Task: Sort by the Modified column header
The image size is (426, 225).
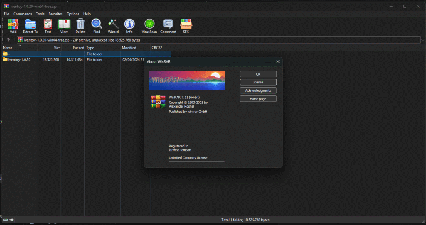Action: pos(135,48)
